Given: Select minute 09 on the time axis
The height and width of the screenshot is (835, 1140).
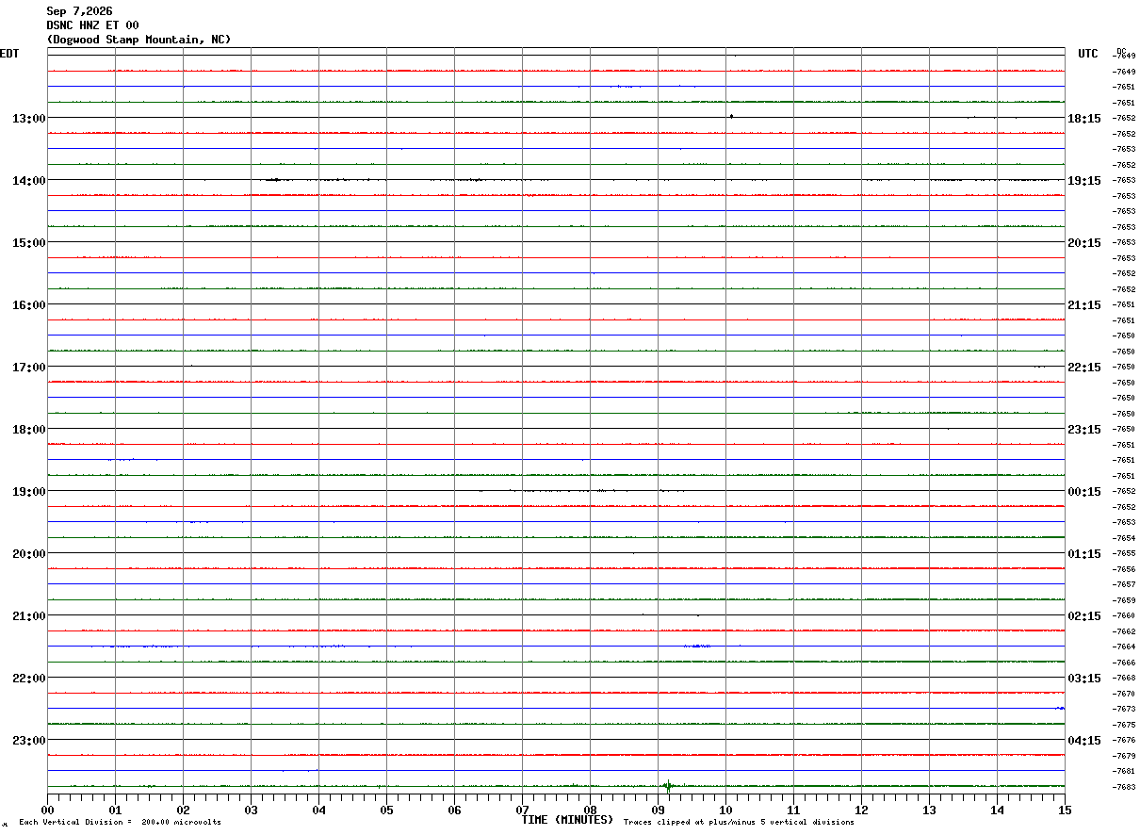Looking at the screenshot, I should coord(659,810).
